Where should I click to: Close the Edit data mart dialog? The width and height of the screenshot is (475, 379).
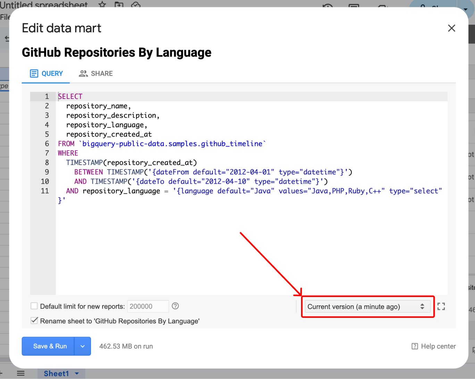[x=451, y=28]
